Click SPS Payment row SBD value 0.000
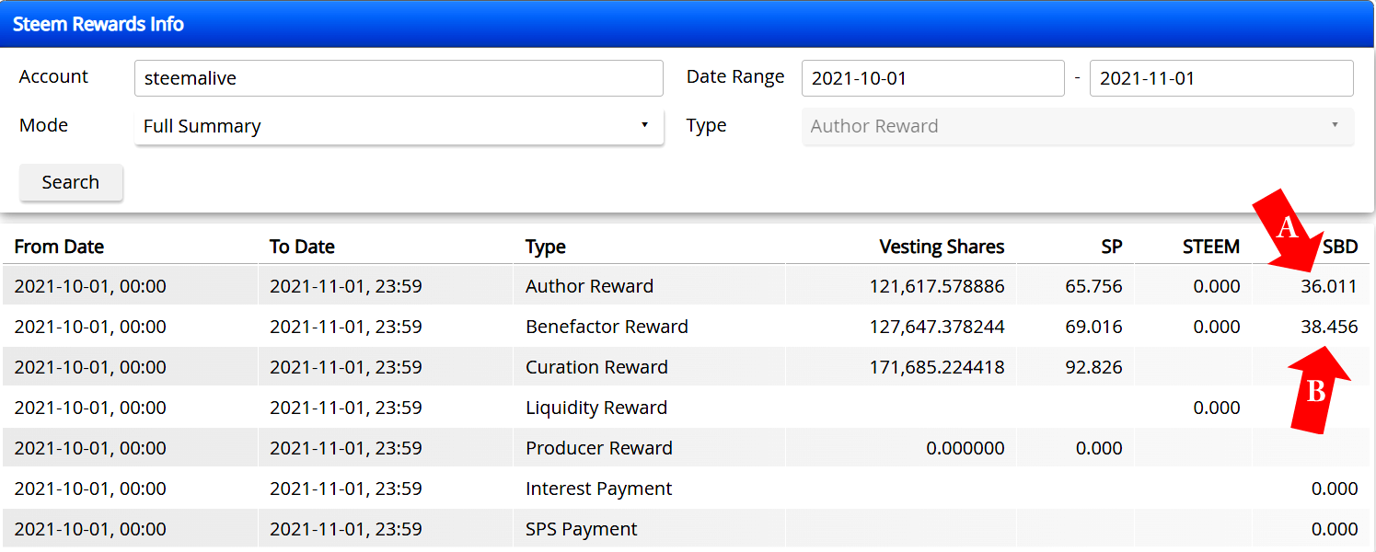1376x552 pixels. 1335,529
